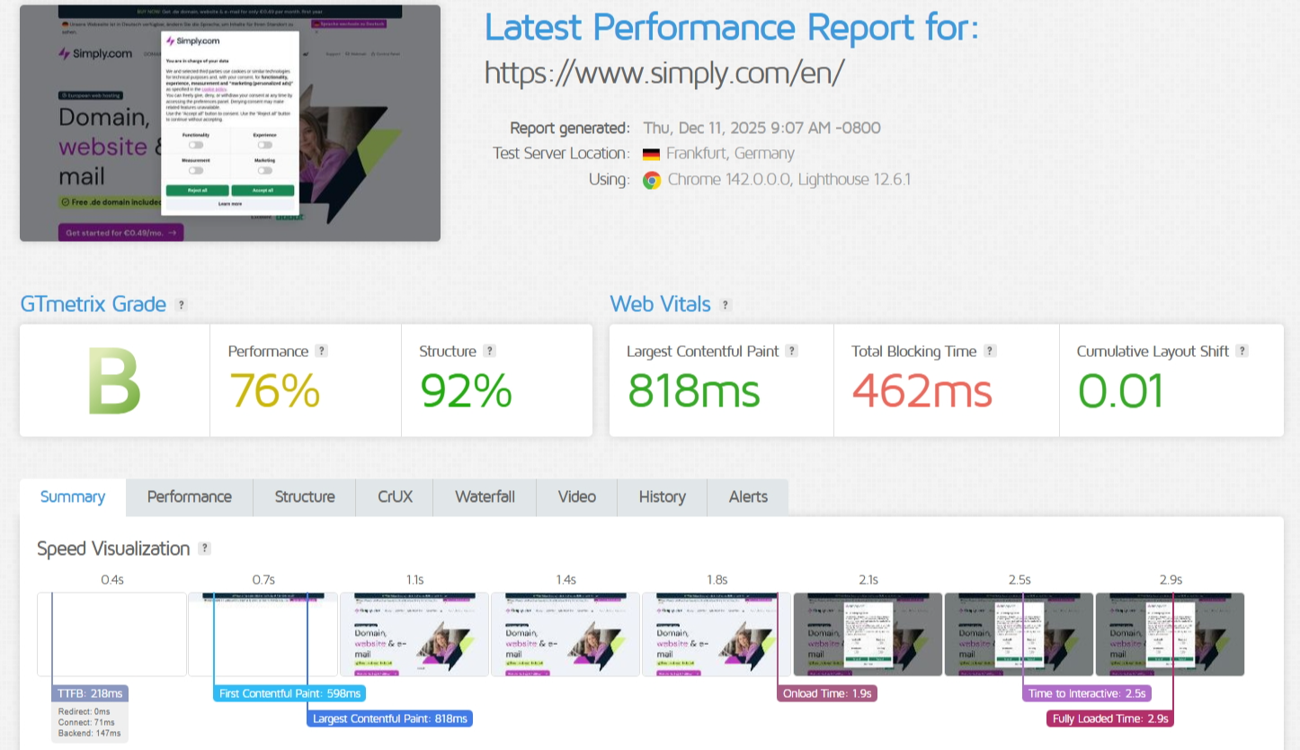Click the Chrome browser icon
This screenshot has width=1300, height=750.
[x=652, y=180]
